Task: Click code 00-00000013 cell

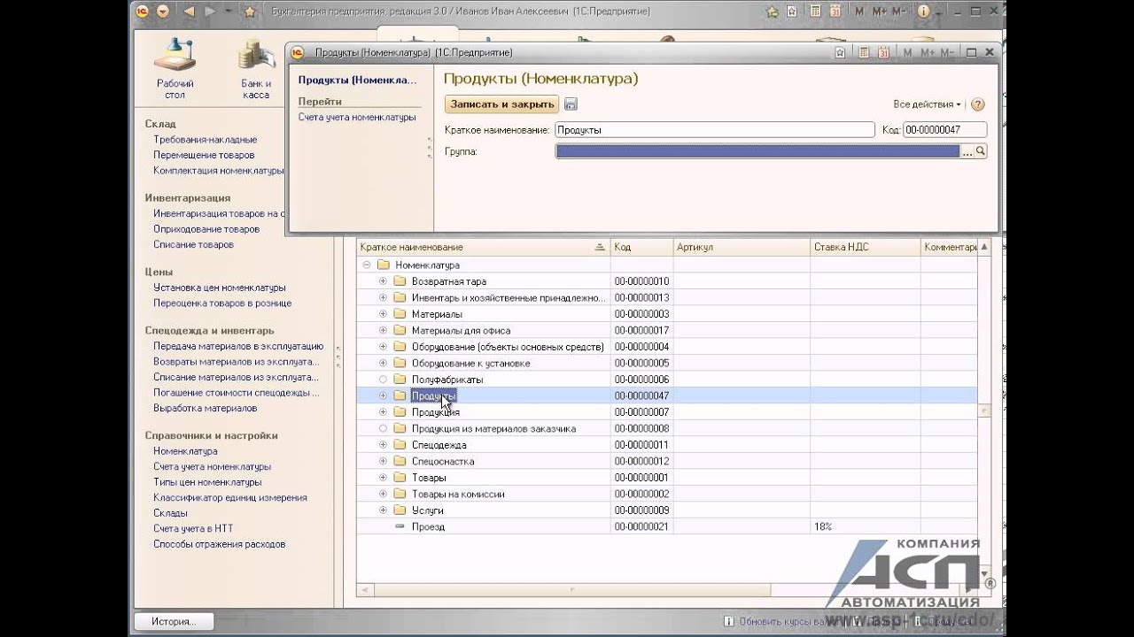Action: click(641, 297)
